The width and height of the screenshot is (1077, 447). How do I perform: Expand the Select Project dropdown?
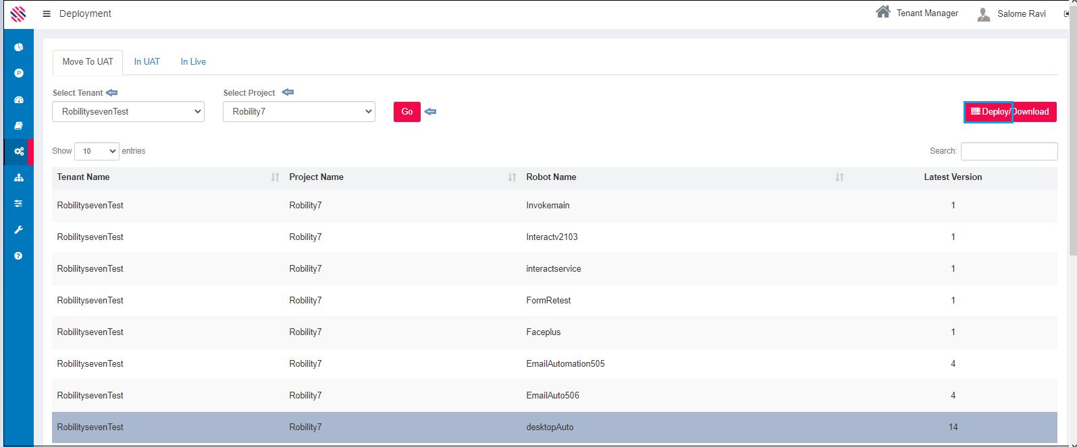[298, 112]
